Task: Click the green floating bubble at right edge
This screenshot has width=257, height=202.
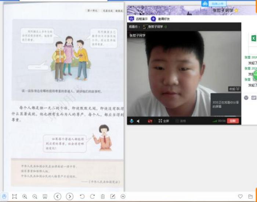Action: 255,75
